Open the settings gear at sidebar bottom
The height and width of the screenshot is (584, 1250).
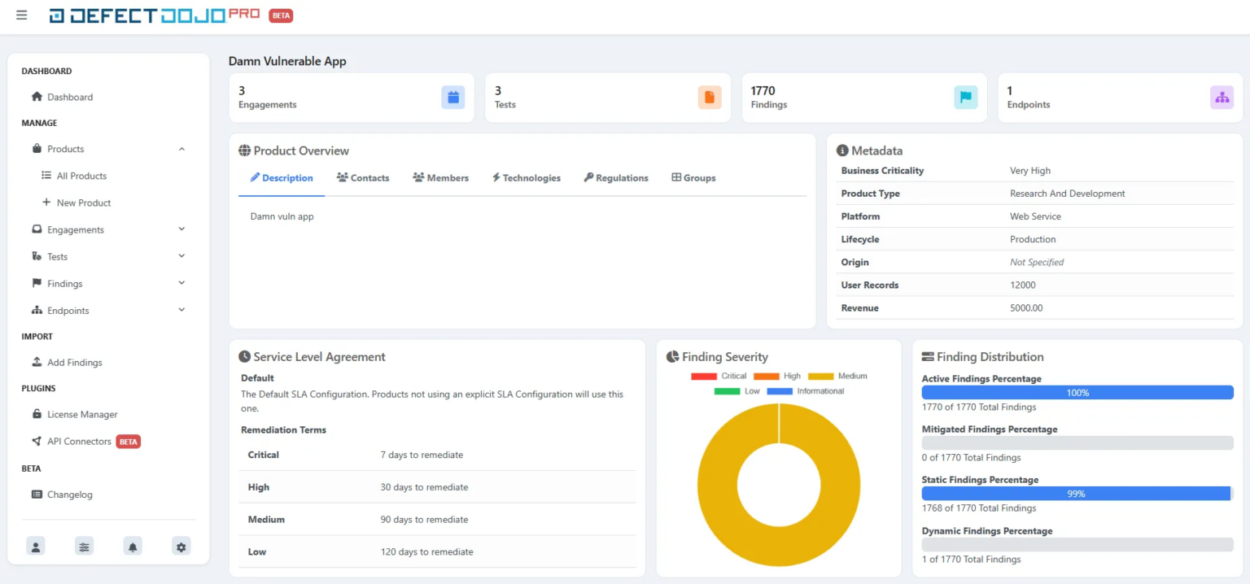click(181, 546)
